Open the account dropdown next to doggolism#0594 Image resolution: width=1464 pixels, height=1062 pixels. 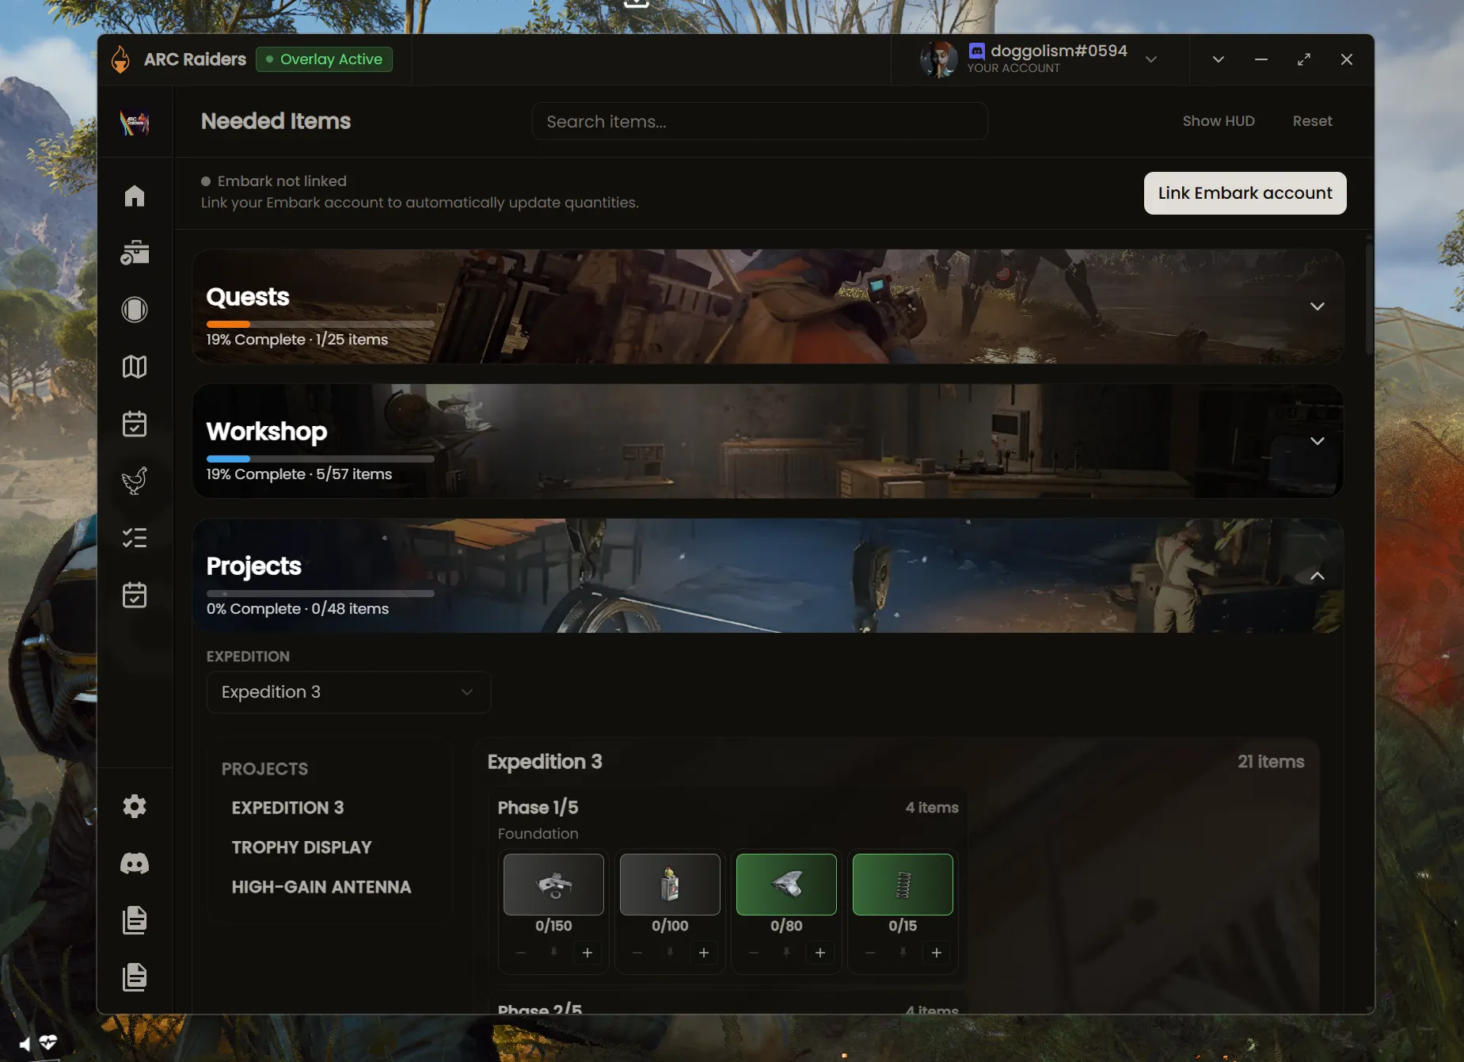[1151, 59]
